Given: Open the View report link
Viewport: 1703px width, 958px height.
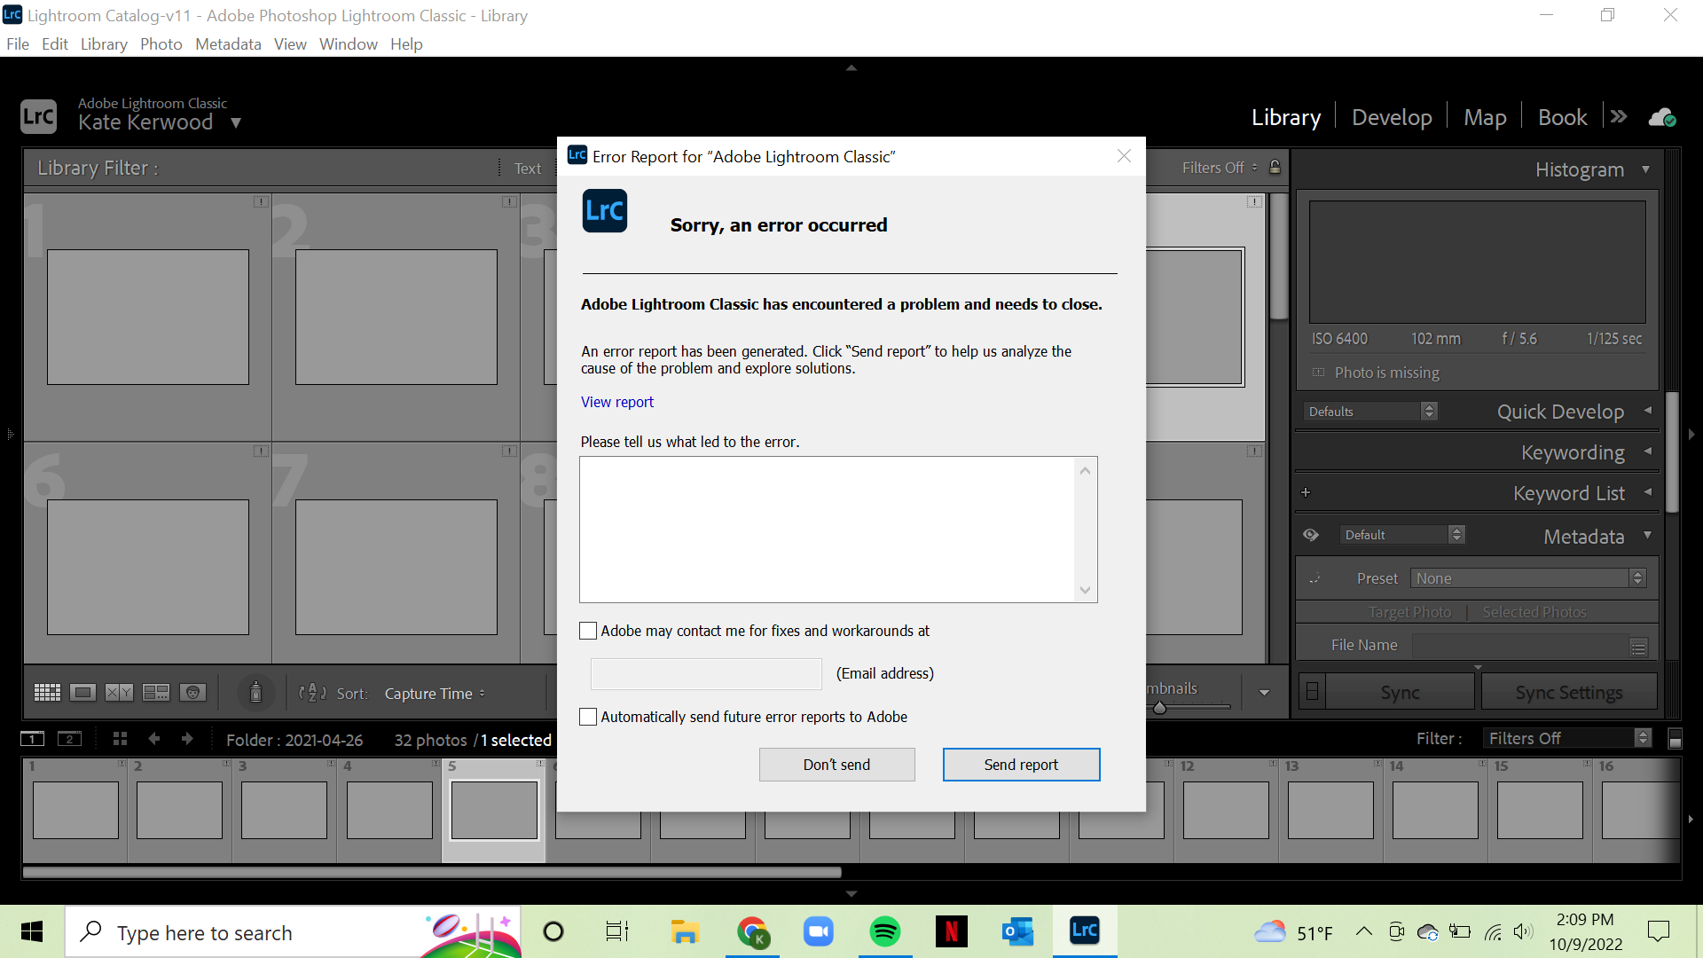Looking at the screenshot, I should coord(617,402).
